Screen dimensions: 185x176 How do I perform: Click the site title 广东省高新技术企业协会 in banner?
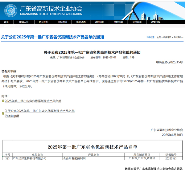51,9
